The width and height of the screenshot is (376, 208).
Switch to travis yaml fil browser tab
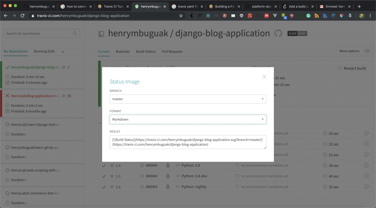point(187,7)
